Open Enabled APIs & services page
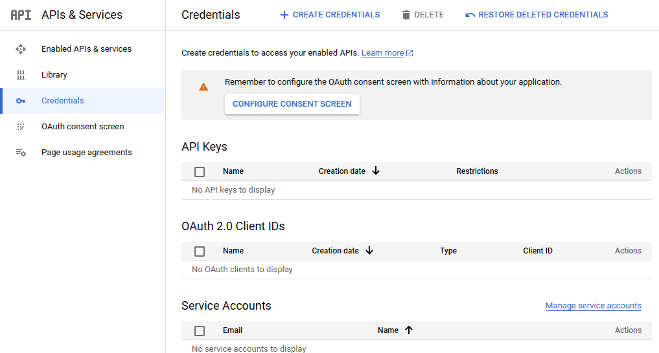The image size is (659, 353). (x=83, y=49)
